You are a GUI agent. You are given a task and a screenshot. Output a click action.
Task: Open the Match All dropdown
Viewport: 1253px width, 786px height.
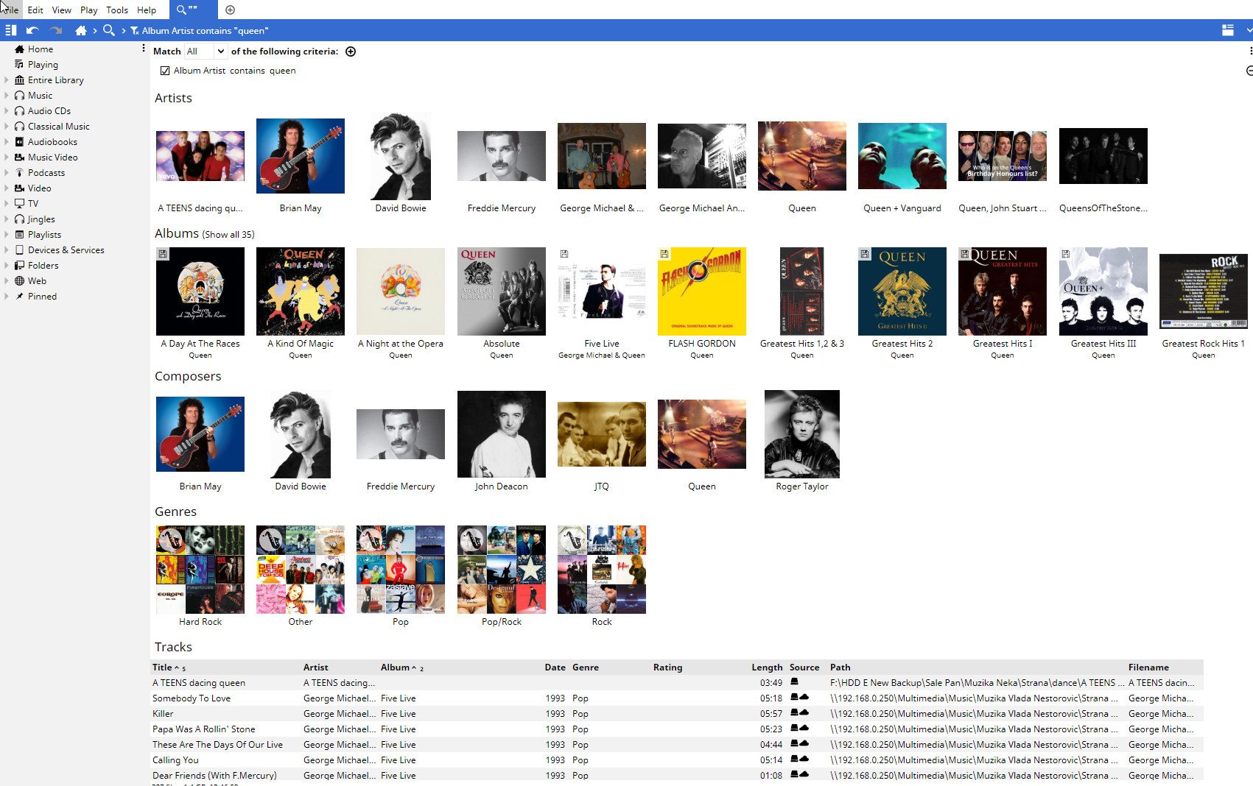[x=206, y=52]
